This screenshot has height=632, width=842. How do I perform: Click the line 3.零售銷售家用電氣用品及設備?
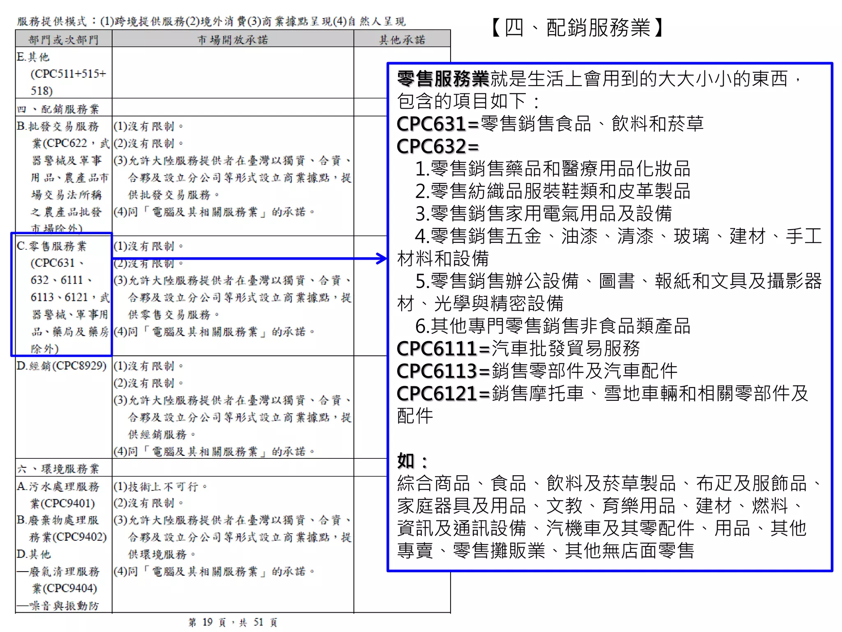pyautogui.click(x=544, y=214)
